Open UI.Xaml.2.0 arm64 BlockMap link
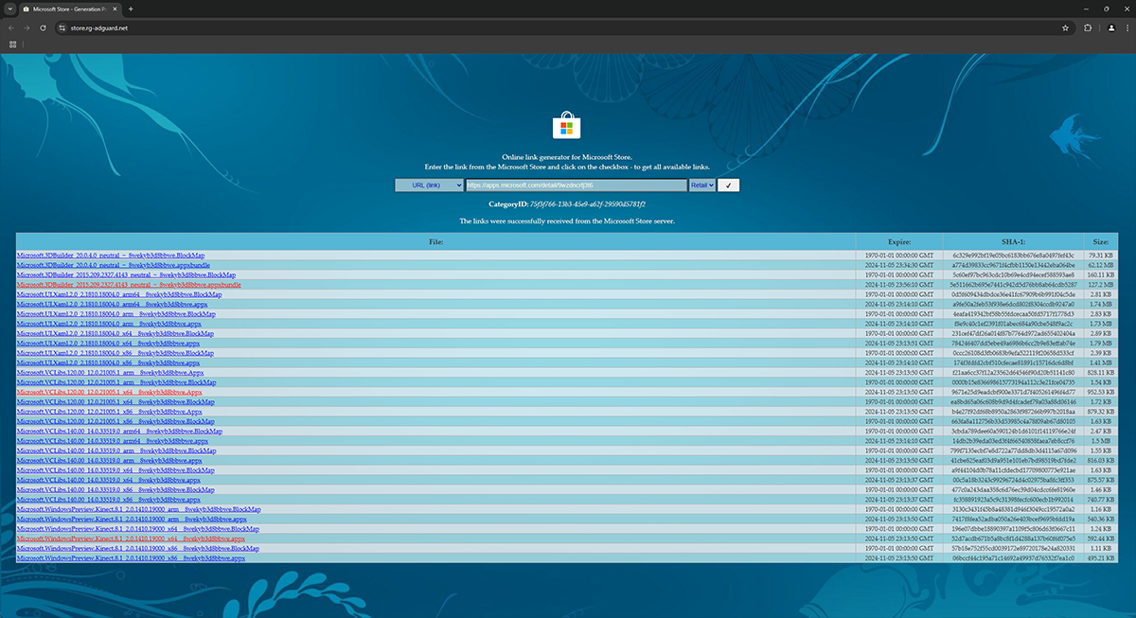The width and height of the screenshot is (1136, 618). click(x=119, y=294)
